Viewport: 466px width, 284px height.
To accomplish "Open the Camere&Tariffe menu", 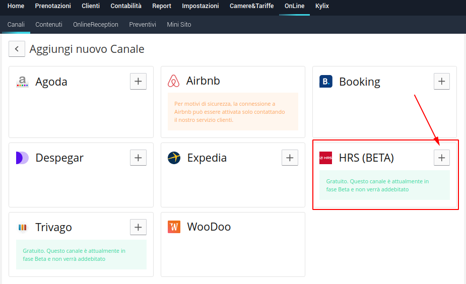I will 252,6.
